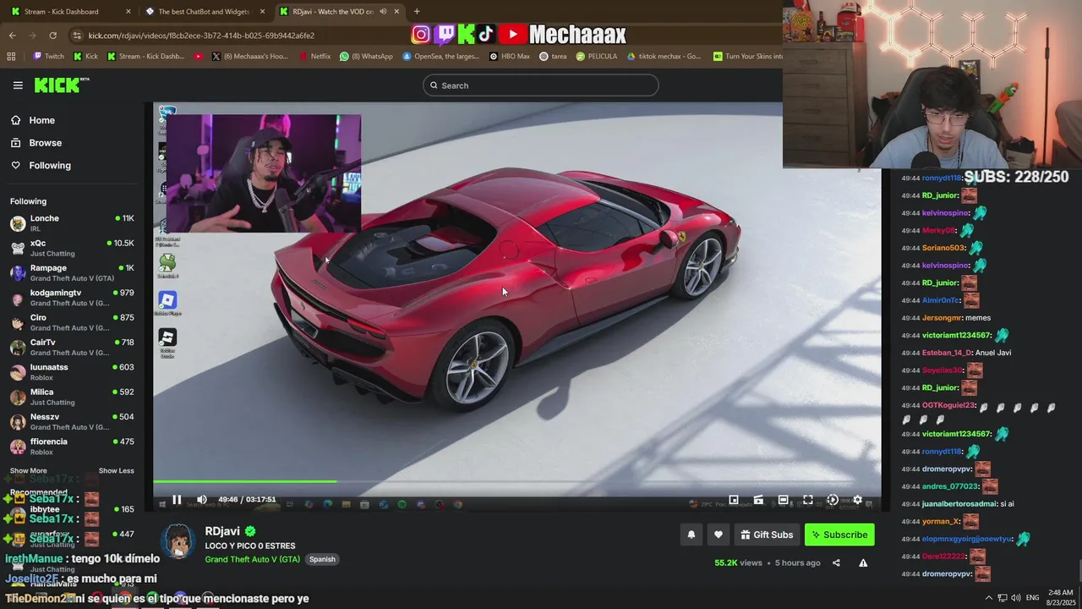Open the WhatsApp bookmark
The width and height of the screenshot is (1082, 609).
(x=366, y=57)
